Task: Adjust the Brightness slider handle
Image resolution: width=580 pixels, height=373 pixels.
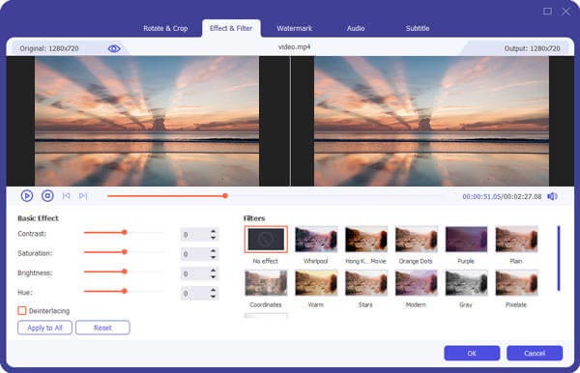Action: 125,272
